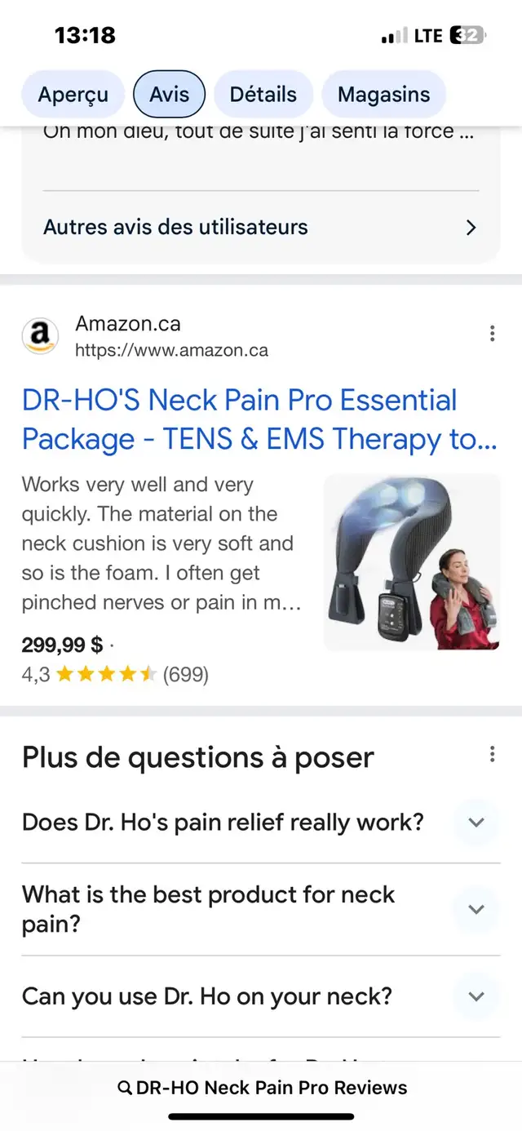Tap DR-HO Neck Pain Pro Reviews search bar

pyautogui.click(x=261, y=1088)
